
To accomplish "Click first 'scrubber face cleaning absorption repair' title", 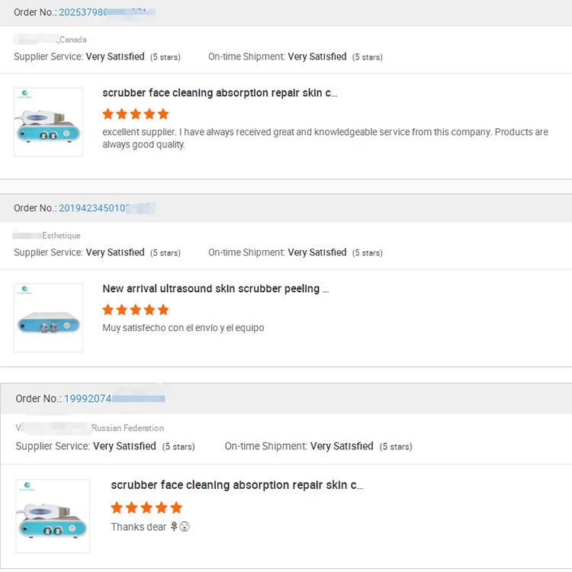I will pyautogui.click(x=220, y=93).
